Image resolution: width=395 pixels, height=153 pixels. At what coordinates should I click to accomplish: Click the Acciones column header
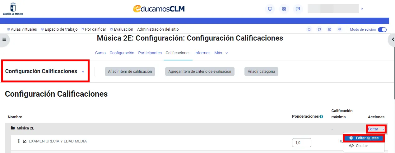[376, 117]
